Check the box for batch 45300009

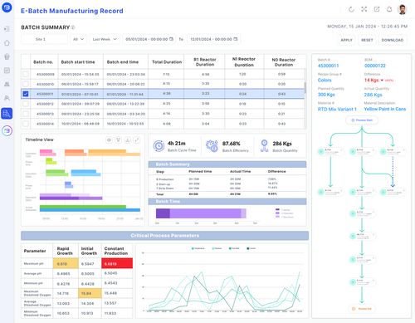click(x=26, y=74)
